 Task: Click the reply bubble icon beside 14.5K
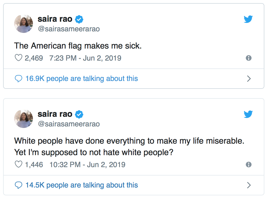19,185
